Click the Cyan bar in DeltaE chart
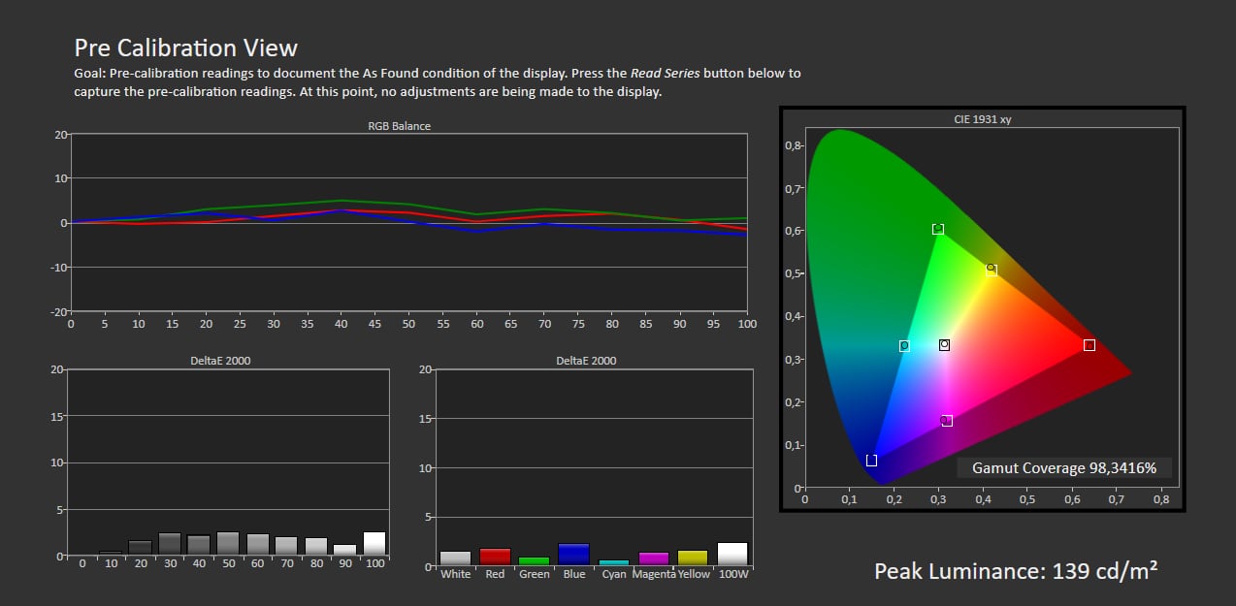The image size is (1236, 606). click(x=613, y=563)
